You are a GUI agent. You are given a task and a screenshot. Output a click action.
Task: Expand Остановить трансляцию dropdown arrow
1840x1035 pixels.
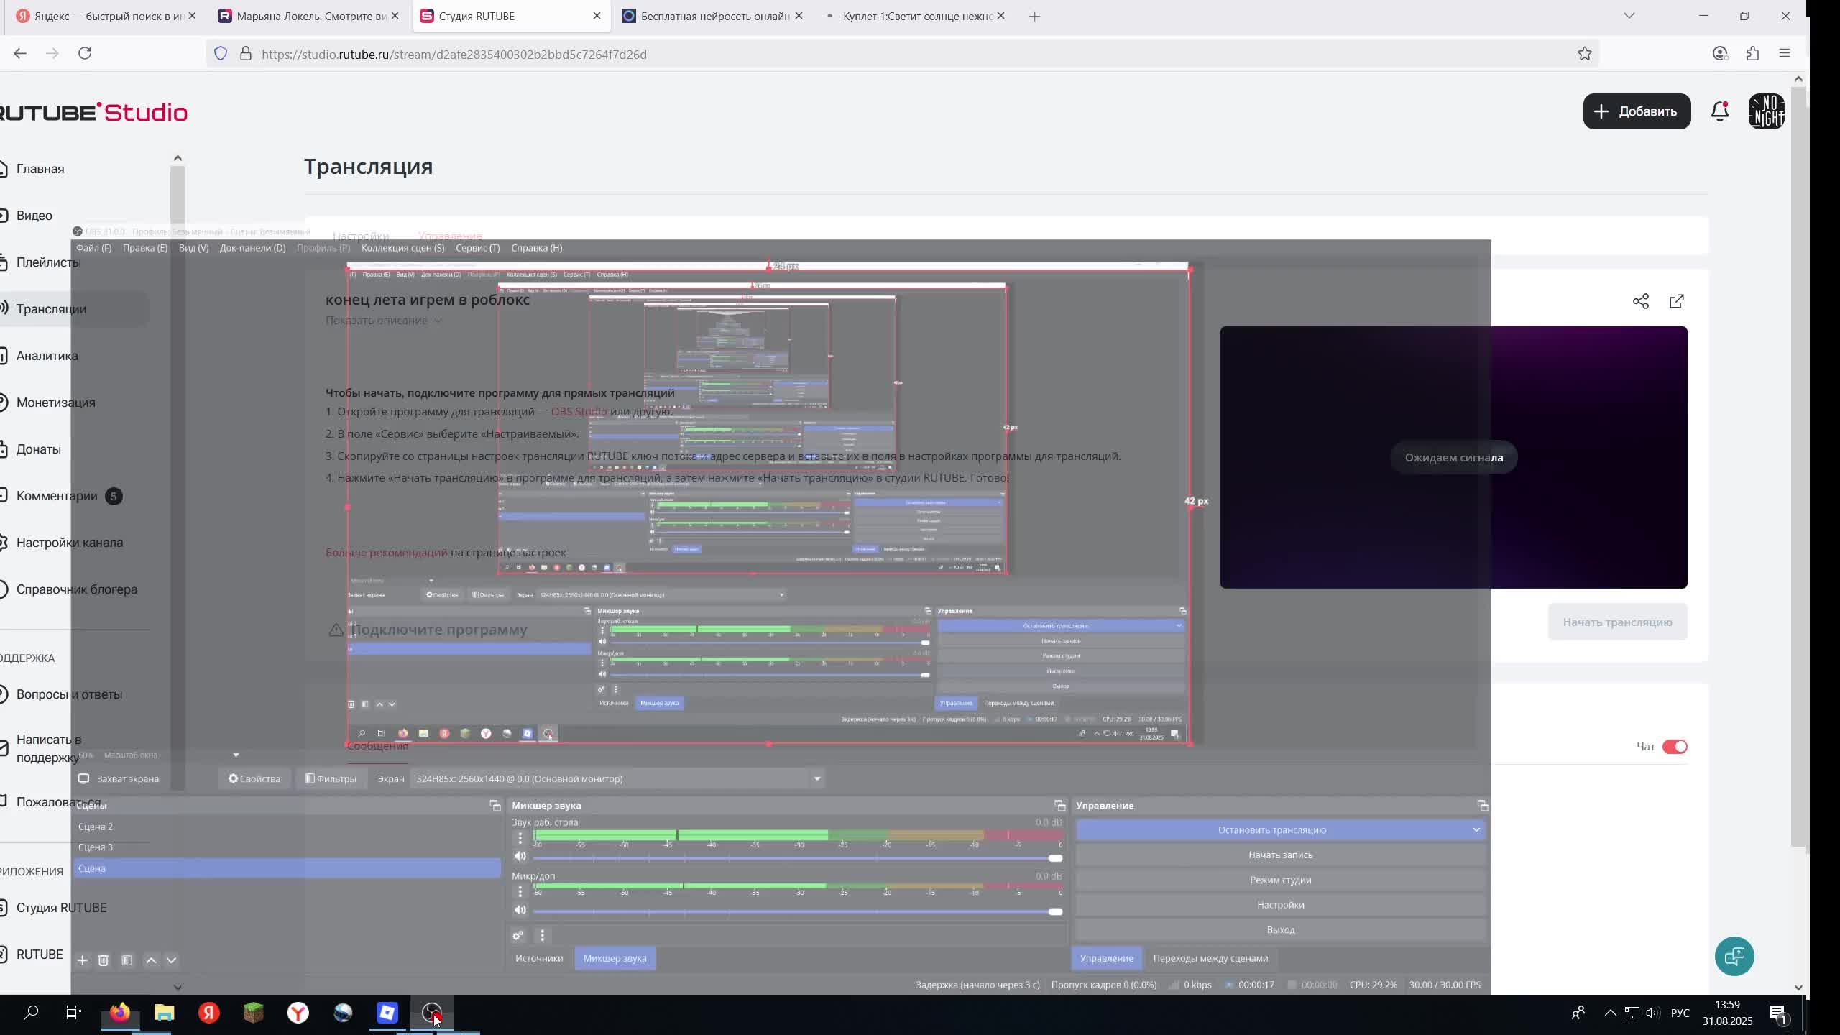pyautogui.click(x=1476, y=829)
